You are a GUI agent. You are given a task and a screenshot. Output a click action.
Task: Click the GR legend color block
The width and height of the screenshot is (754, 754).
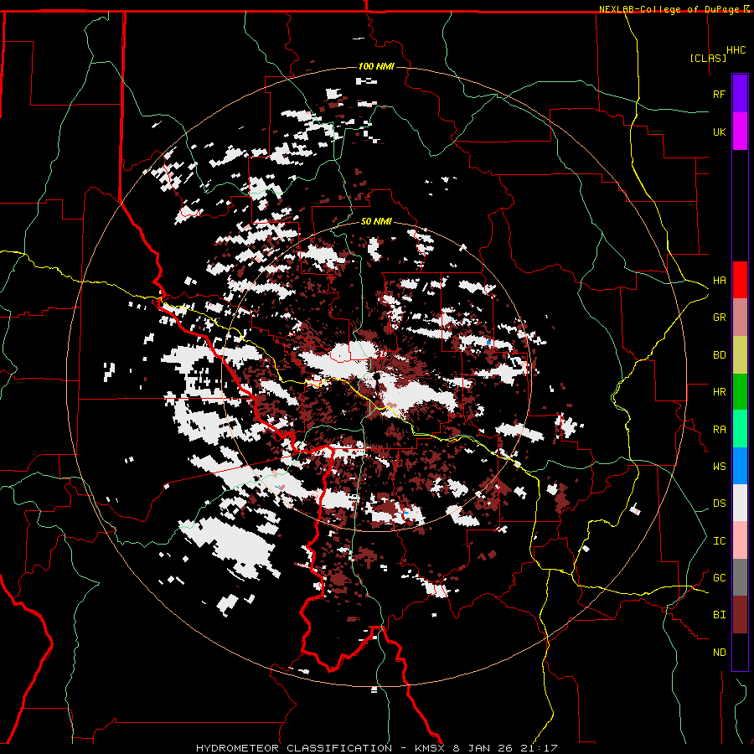point(740,318)
